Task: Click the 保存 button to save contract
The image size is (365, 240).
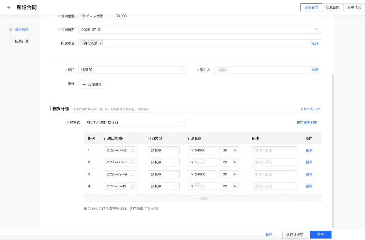Action: [x=320, y=234]
